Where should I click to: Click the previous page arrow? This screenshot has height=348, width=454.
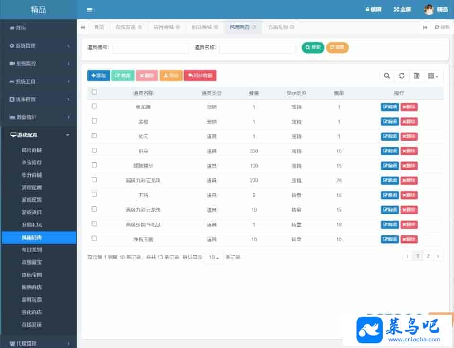pyautogui.click(x=407, y=256)
